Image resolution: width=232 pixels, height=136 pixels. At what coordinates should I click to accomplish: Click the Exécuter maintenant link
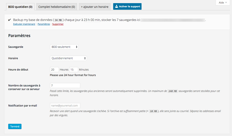24,24
